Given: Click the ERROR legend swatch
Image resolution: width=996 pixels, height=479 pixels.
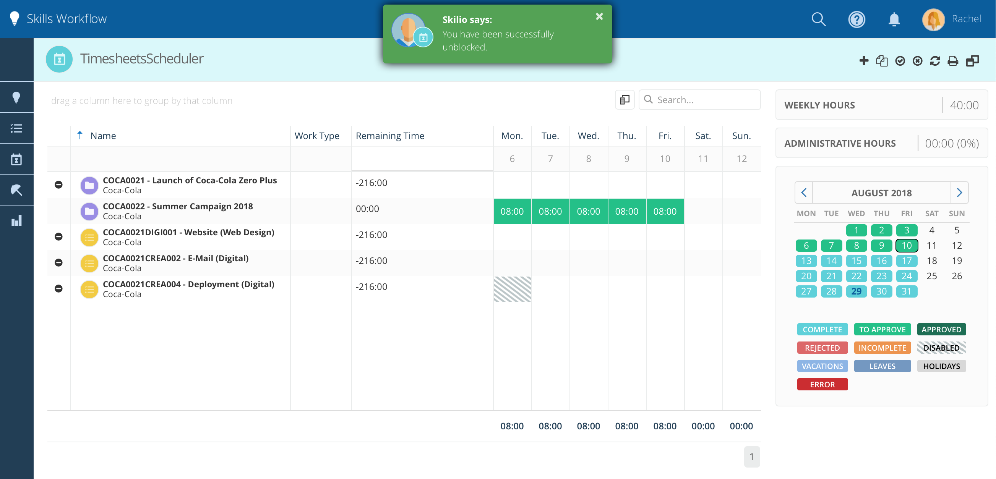Looking at the screenshot, I should (822, 384).
